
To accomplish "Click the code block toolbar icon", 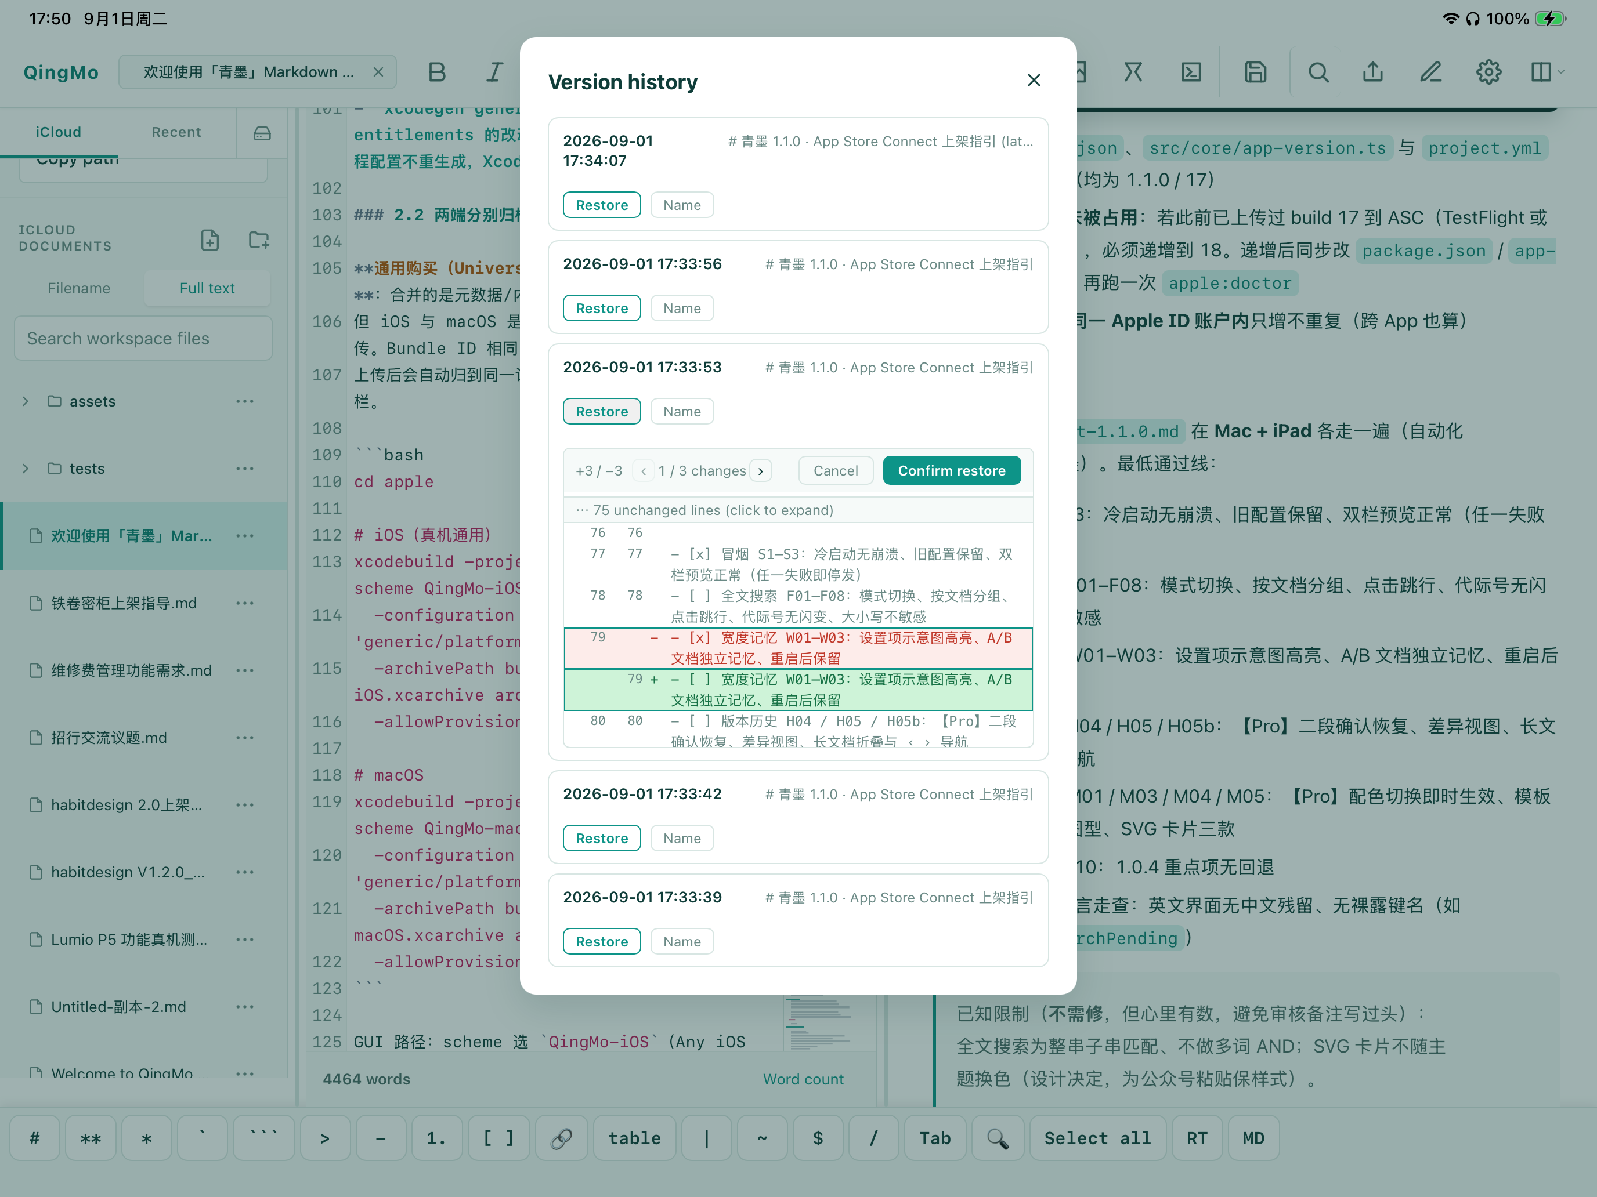I will tap(1191, 72).
